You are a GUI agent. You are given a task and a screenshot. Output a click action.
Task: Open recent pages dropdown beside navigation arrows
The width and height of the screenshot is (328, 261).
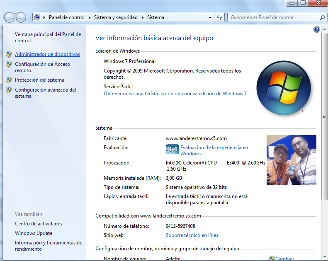pos(29,18)
